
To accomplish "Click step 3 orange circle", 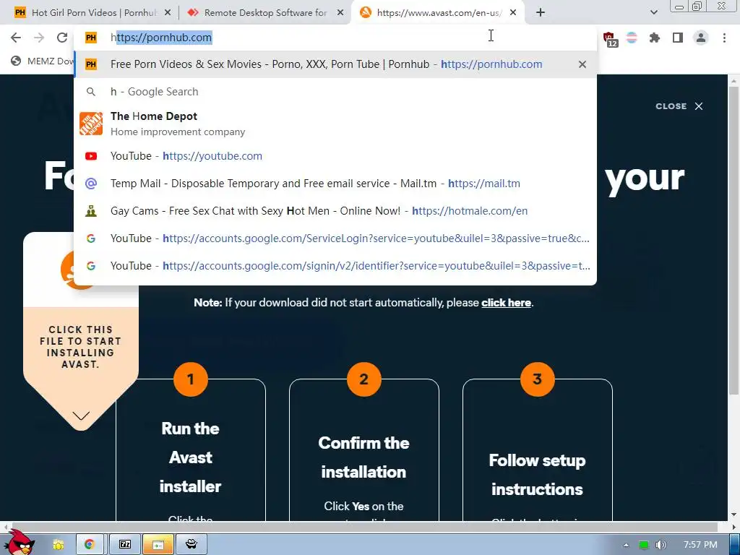I will click(537, 379).
